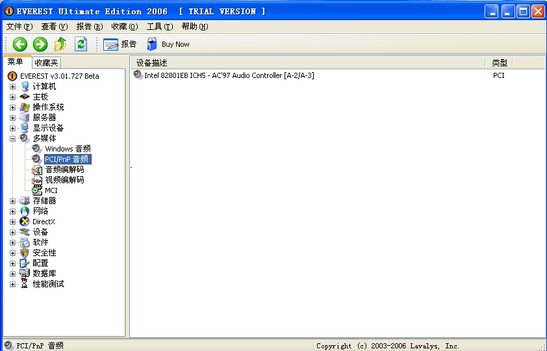The width and height of the screenshot is (547, 351).
Task: Click the 多媒体 speaker icon
Action: pos(25,138)
